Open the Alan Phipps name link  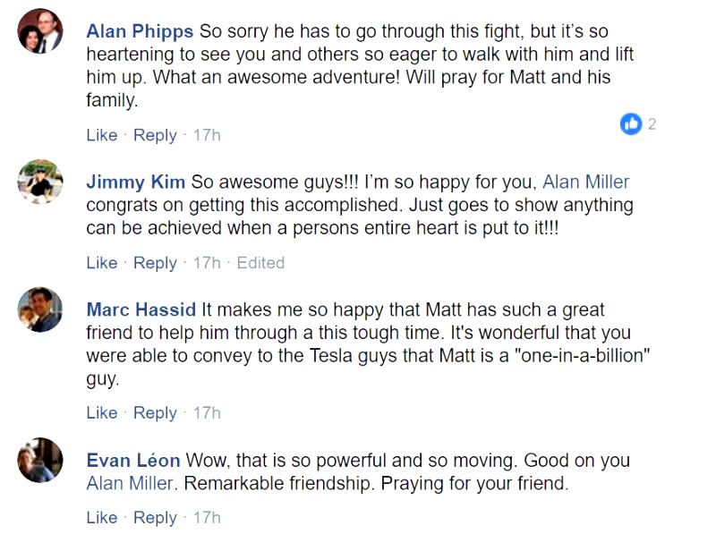tap(140, 31)
